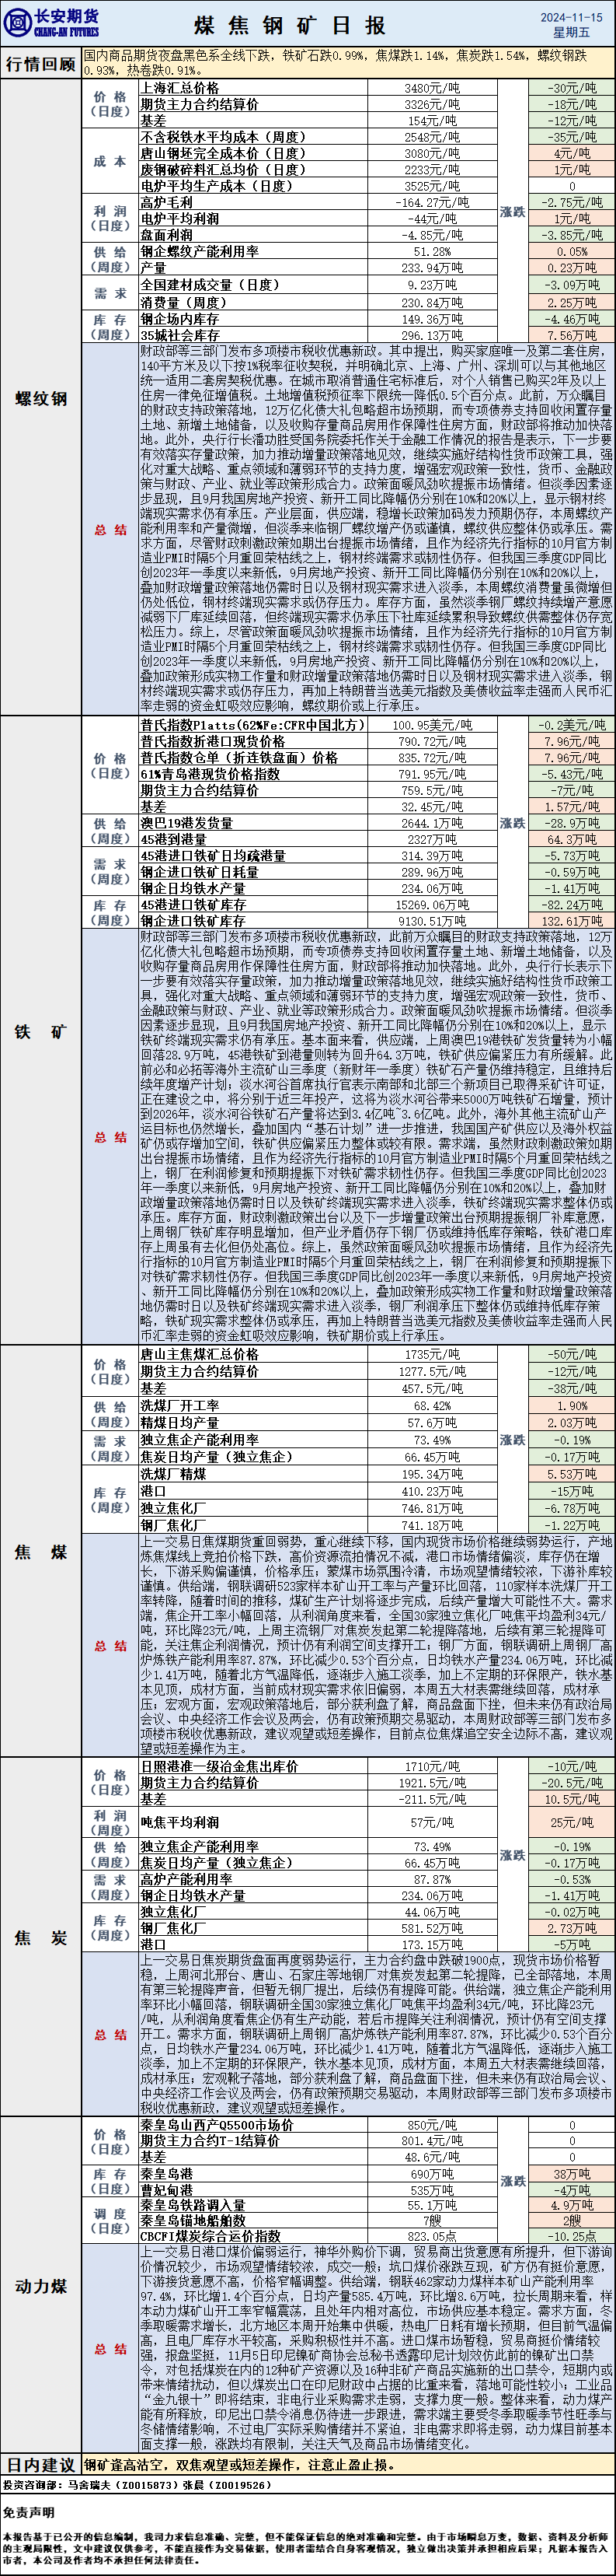Click the value 51.28%
Image resolution: width=616 pixels, height=2576 pixels.
tap(433, 252)
